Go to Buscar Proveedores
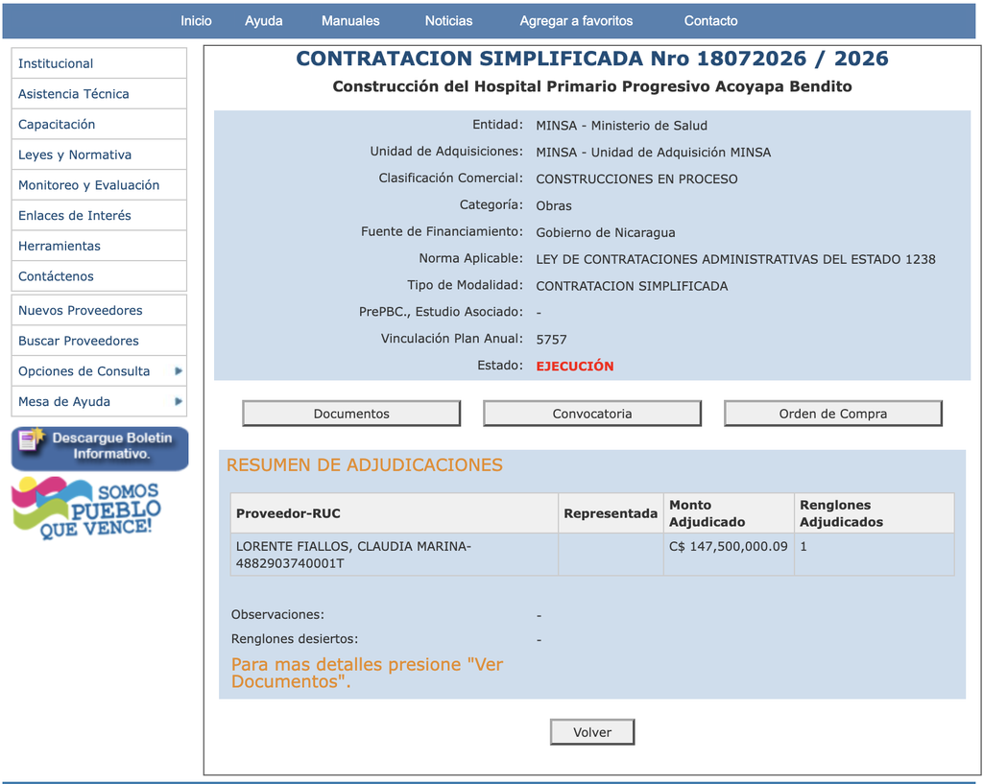 [x=99, y=341]
